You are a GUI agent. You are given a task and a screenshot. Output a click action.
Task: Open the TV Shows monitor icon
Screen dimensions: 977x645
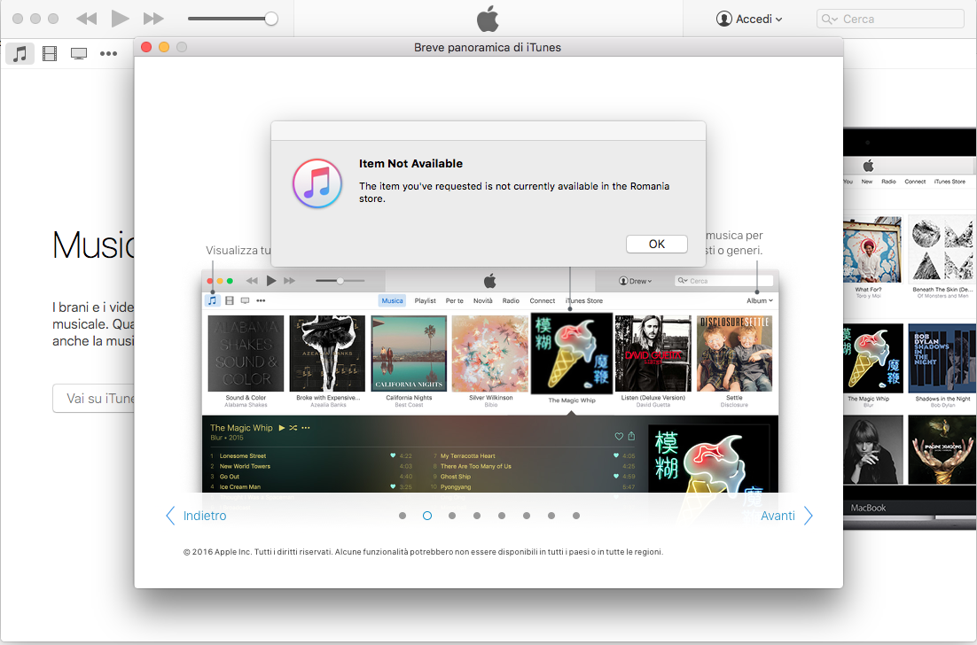[x=79, y=53]
